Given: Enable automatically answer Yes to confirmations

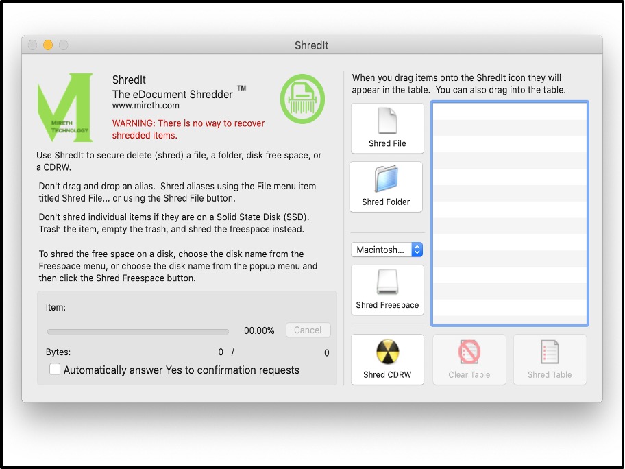Looking at the screenshot, I should point(55,370).
